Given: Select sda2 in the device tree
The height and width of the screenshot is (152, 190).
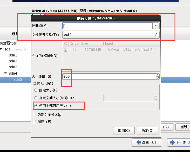Looking at the screenshot, I should click(13, 61).
